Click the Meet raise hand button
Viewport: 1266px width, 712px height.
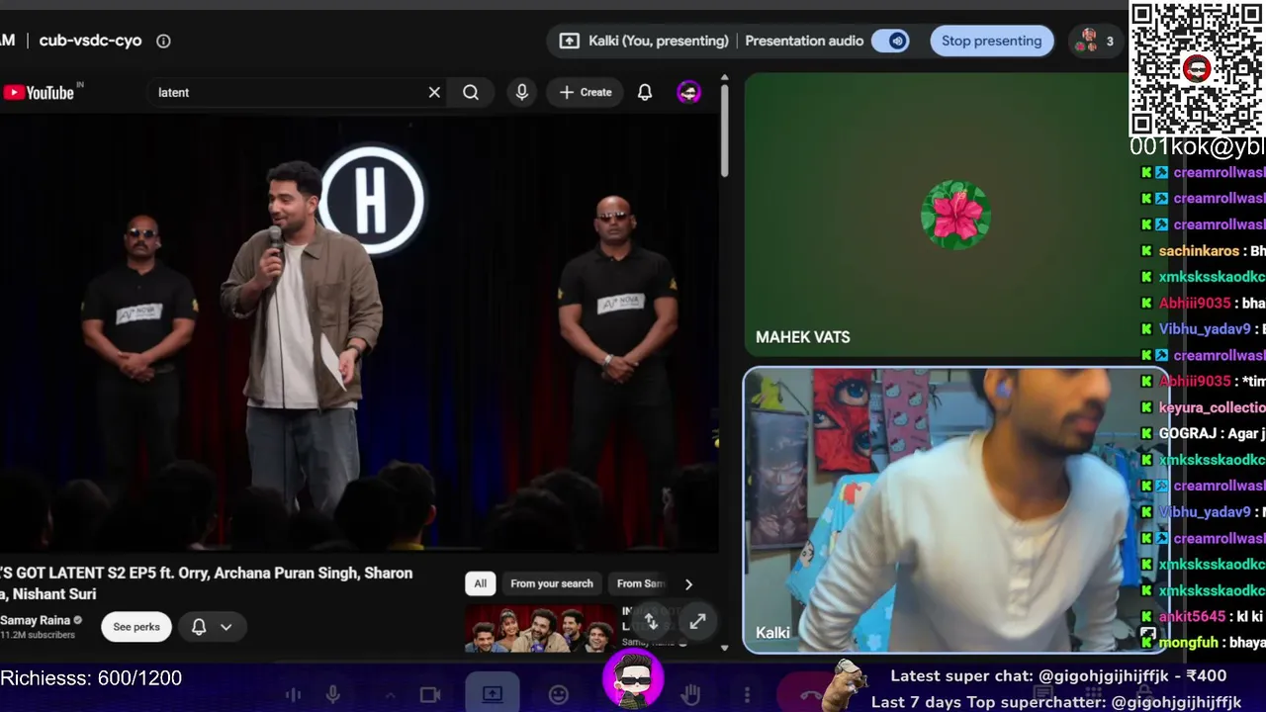click(x=691, y=694)
